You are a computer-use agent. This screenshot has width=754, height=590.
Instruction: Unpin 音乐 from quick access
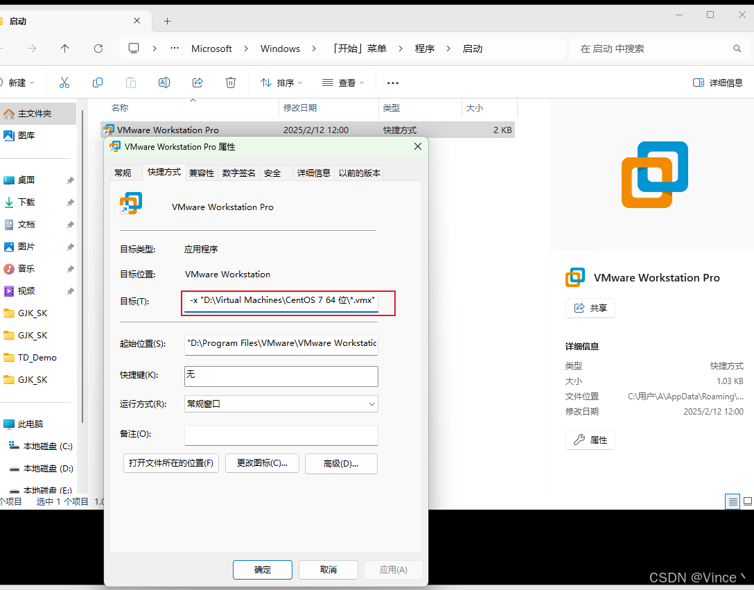70,268
